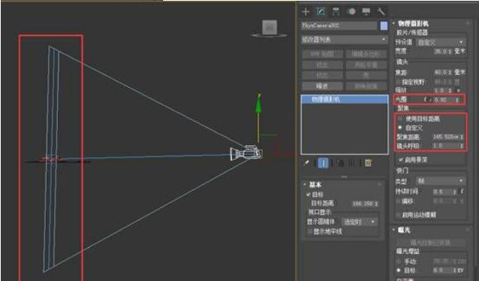
Task: Toggle the 启用景深 depth of field checkbox
Action: click(401, 159)
